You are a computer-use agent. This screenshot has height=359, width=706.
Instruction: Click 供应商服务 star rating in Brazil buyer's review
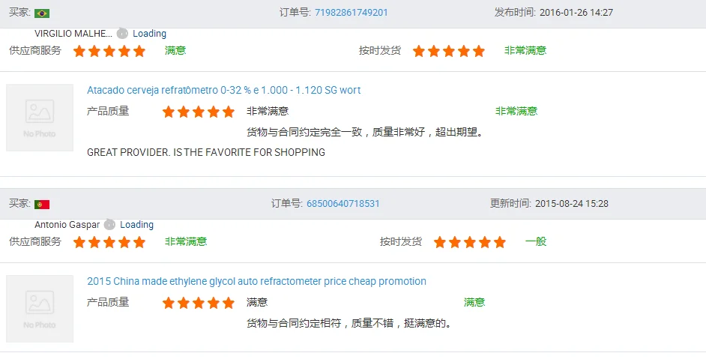pyautogui.click(x=109, y=51)
